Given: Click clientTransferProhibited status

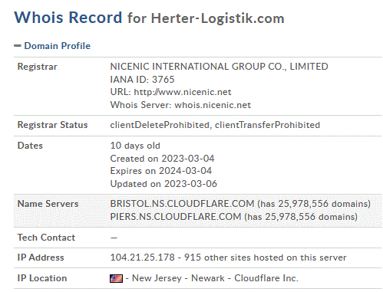Looking at the screenshot, I should click(267, 125).
